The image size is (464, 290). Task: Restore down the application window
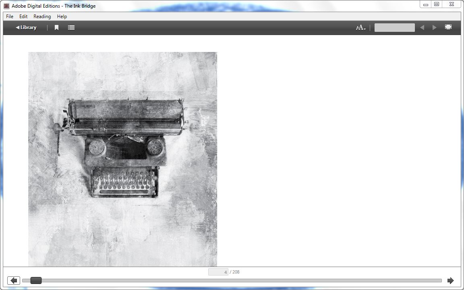(437, 4)
